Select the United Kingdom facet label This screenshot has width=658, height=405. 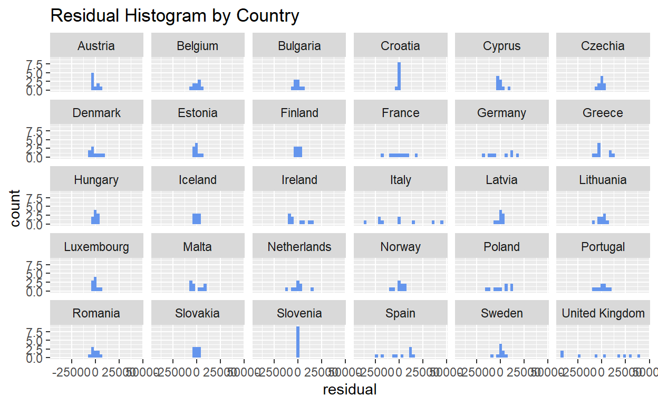tap(603, 313)
